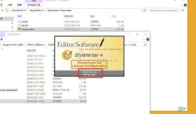Sort files by 大小 column
The width and height of the screenshot is (196, 114).
click(x=114, y=16)
